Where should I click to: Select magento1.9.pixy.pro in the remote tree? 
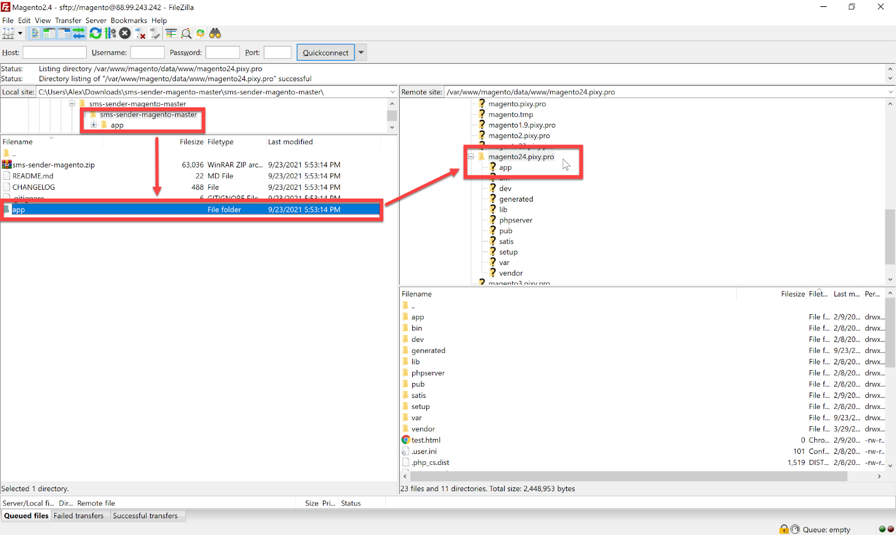[x=521, y=125]
